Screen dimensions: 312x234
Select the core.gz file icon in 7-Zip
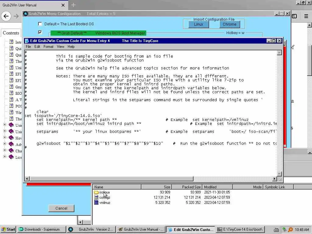96,197
